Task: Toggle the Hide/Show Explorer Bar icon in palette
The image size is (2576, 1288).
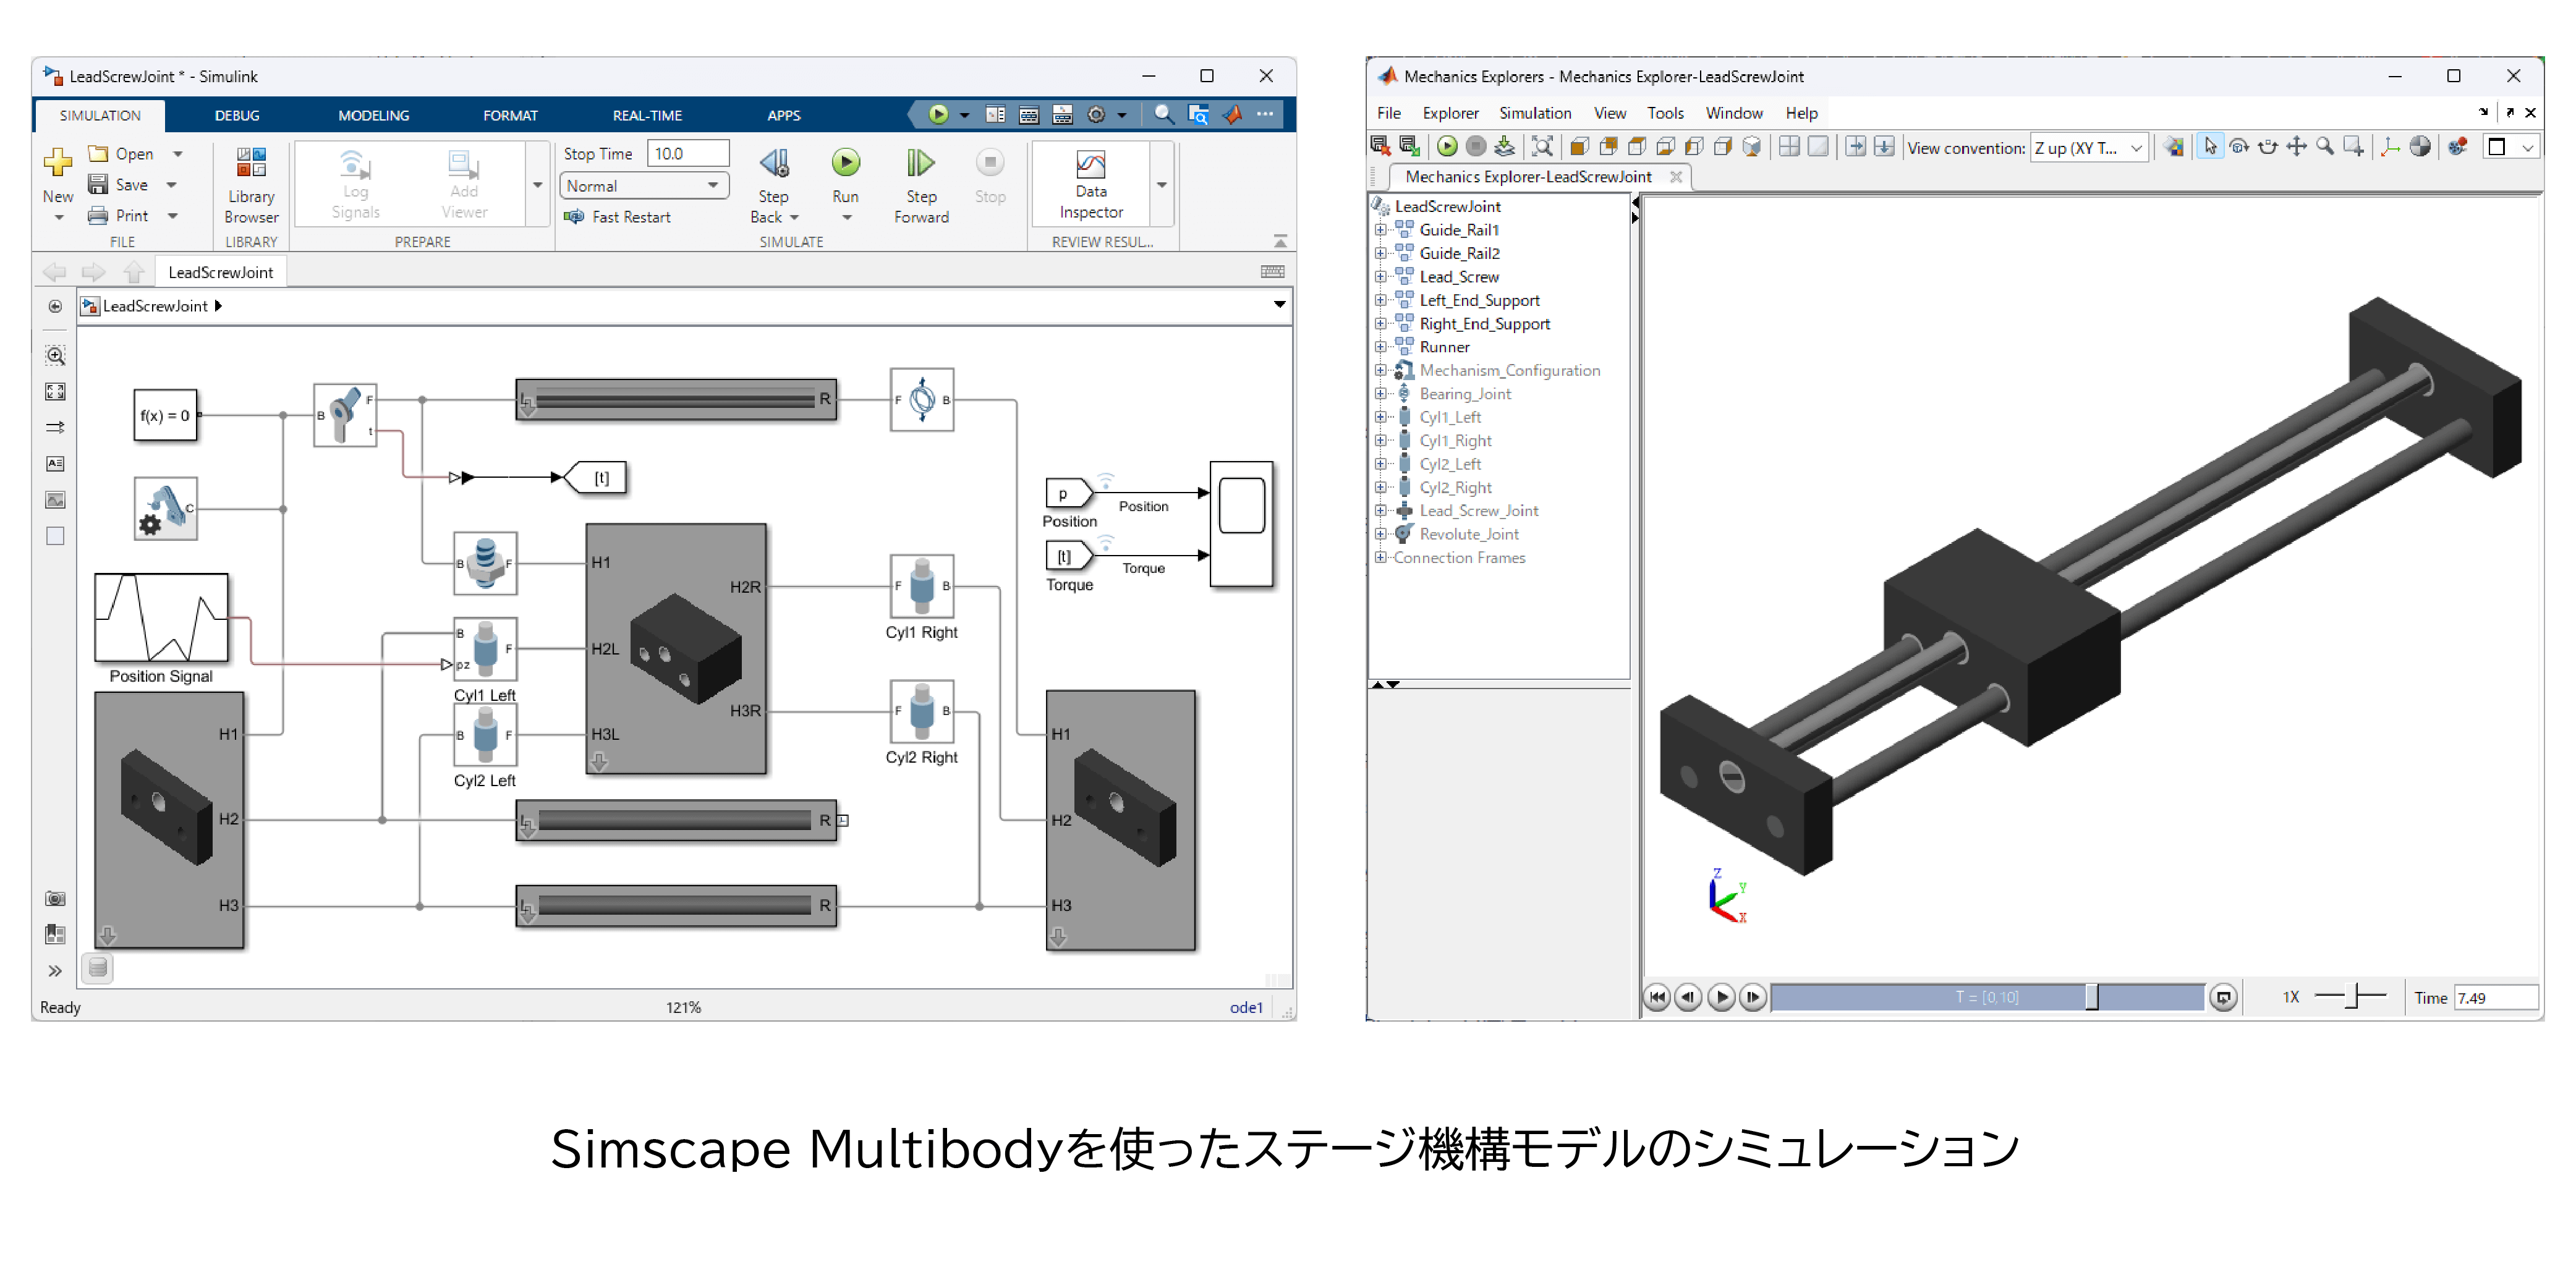Action: [55, 307]
